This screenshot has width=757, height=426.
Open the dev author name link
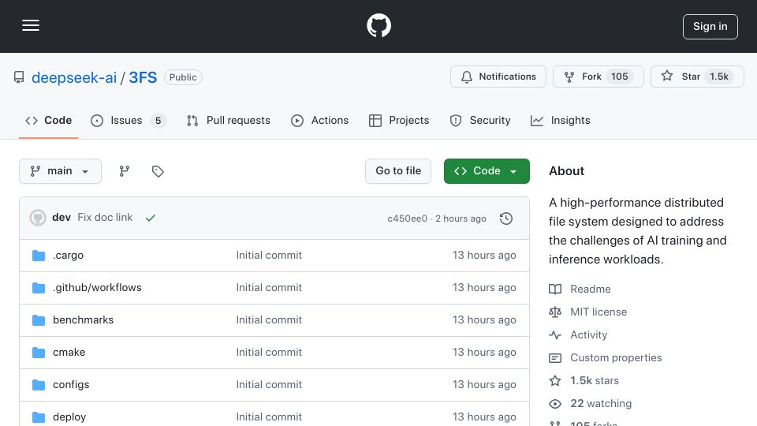click(62, 218)
